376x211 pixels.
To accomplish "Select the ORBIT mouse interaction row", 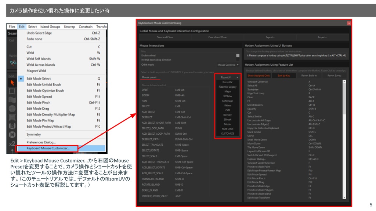I will [x=175, y=90].
